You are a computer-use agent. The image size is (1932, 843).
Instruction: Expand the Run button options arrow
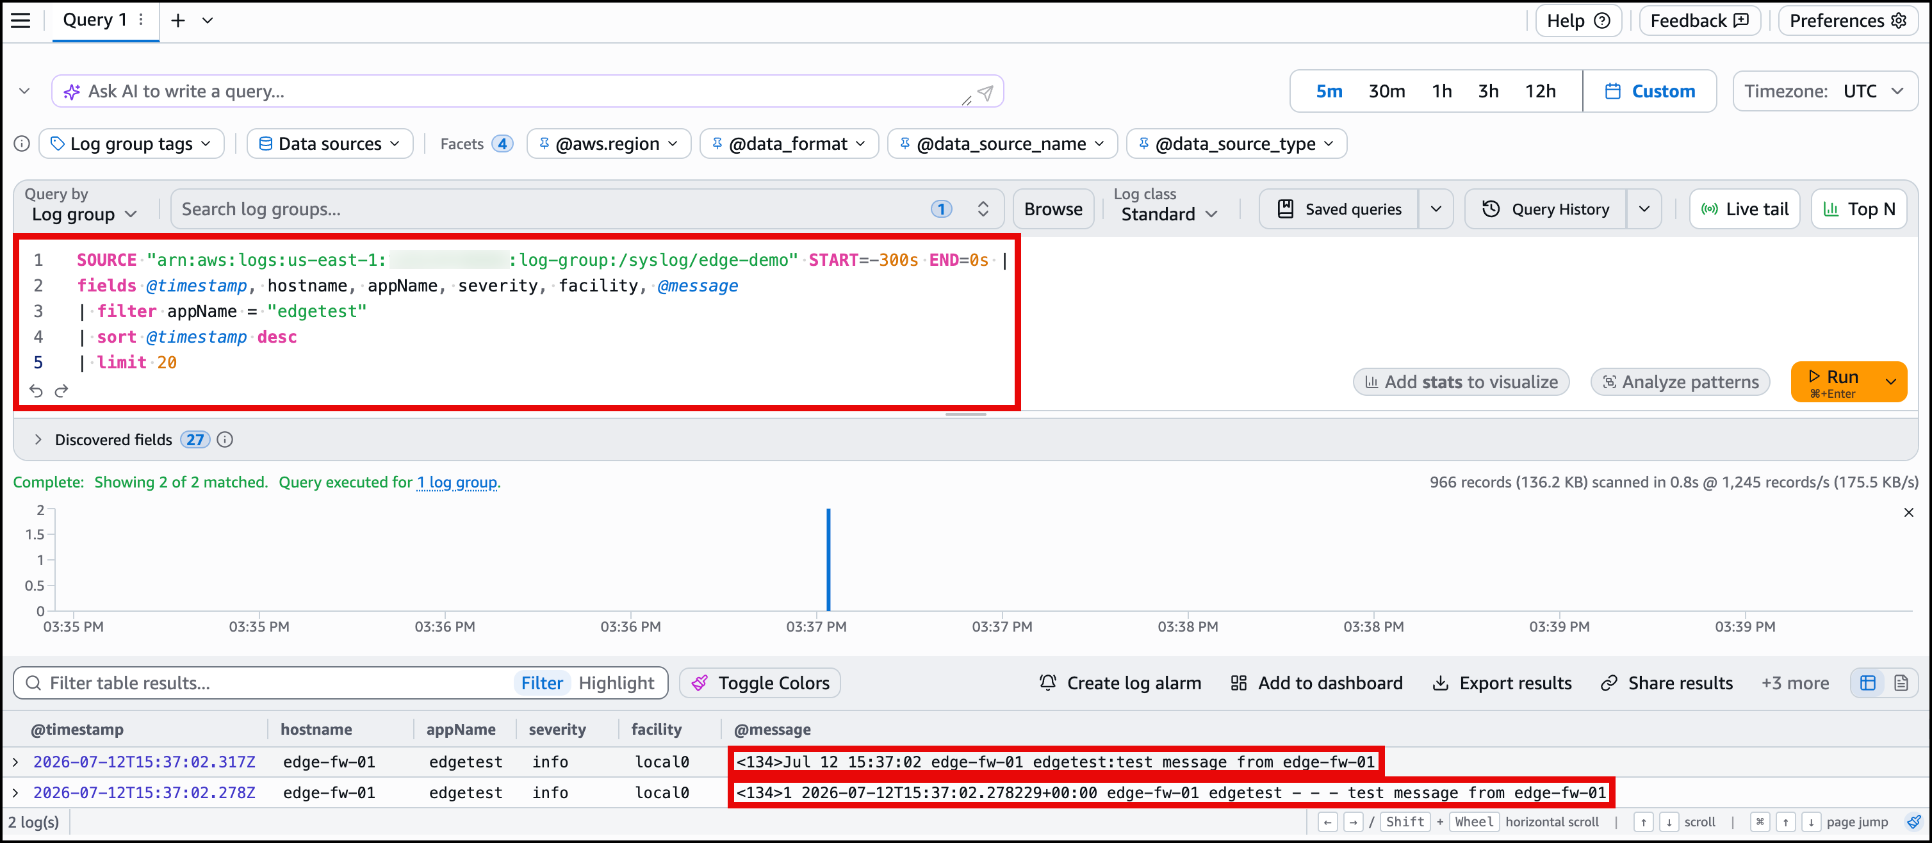point(1891,382)
